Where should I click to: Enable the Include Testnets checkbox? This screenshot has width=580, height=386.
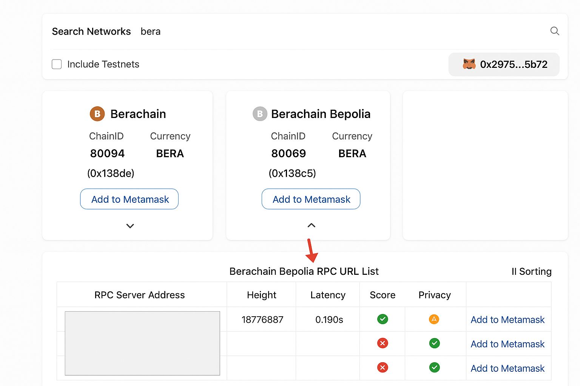coord(57,64)
